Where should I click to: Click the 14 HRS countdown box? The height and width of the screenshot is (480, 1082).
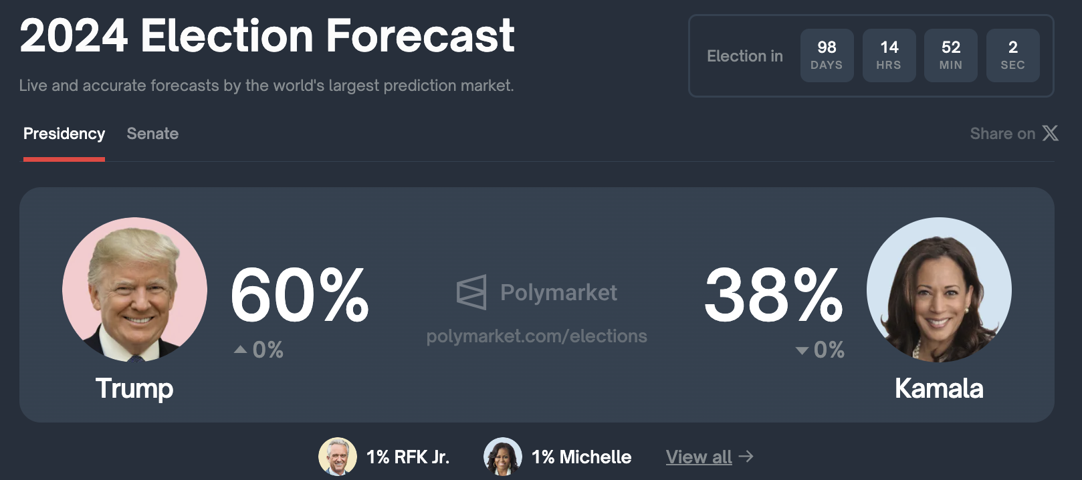tap(889, 55)
